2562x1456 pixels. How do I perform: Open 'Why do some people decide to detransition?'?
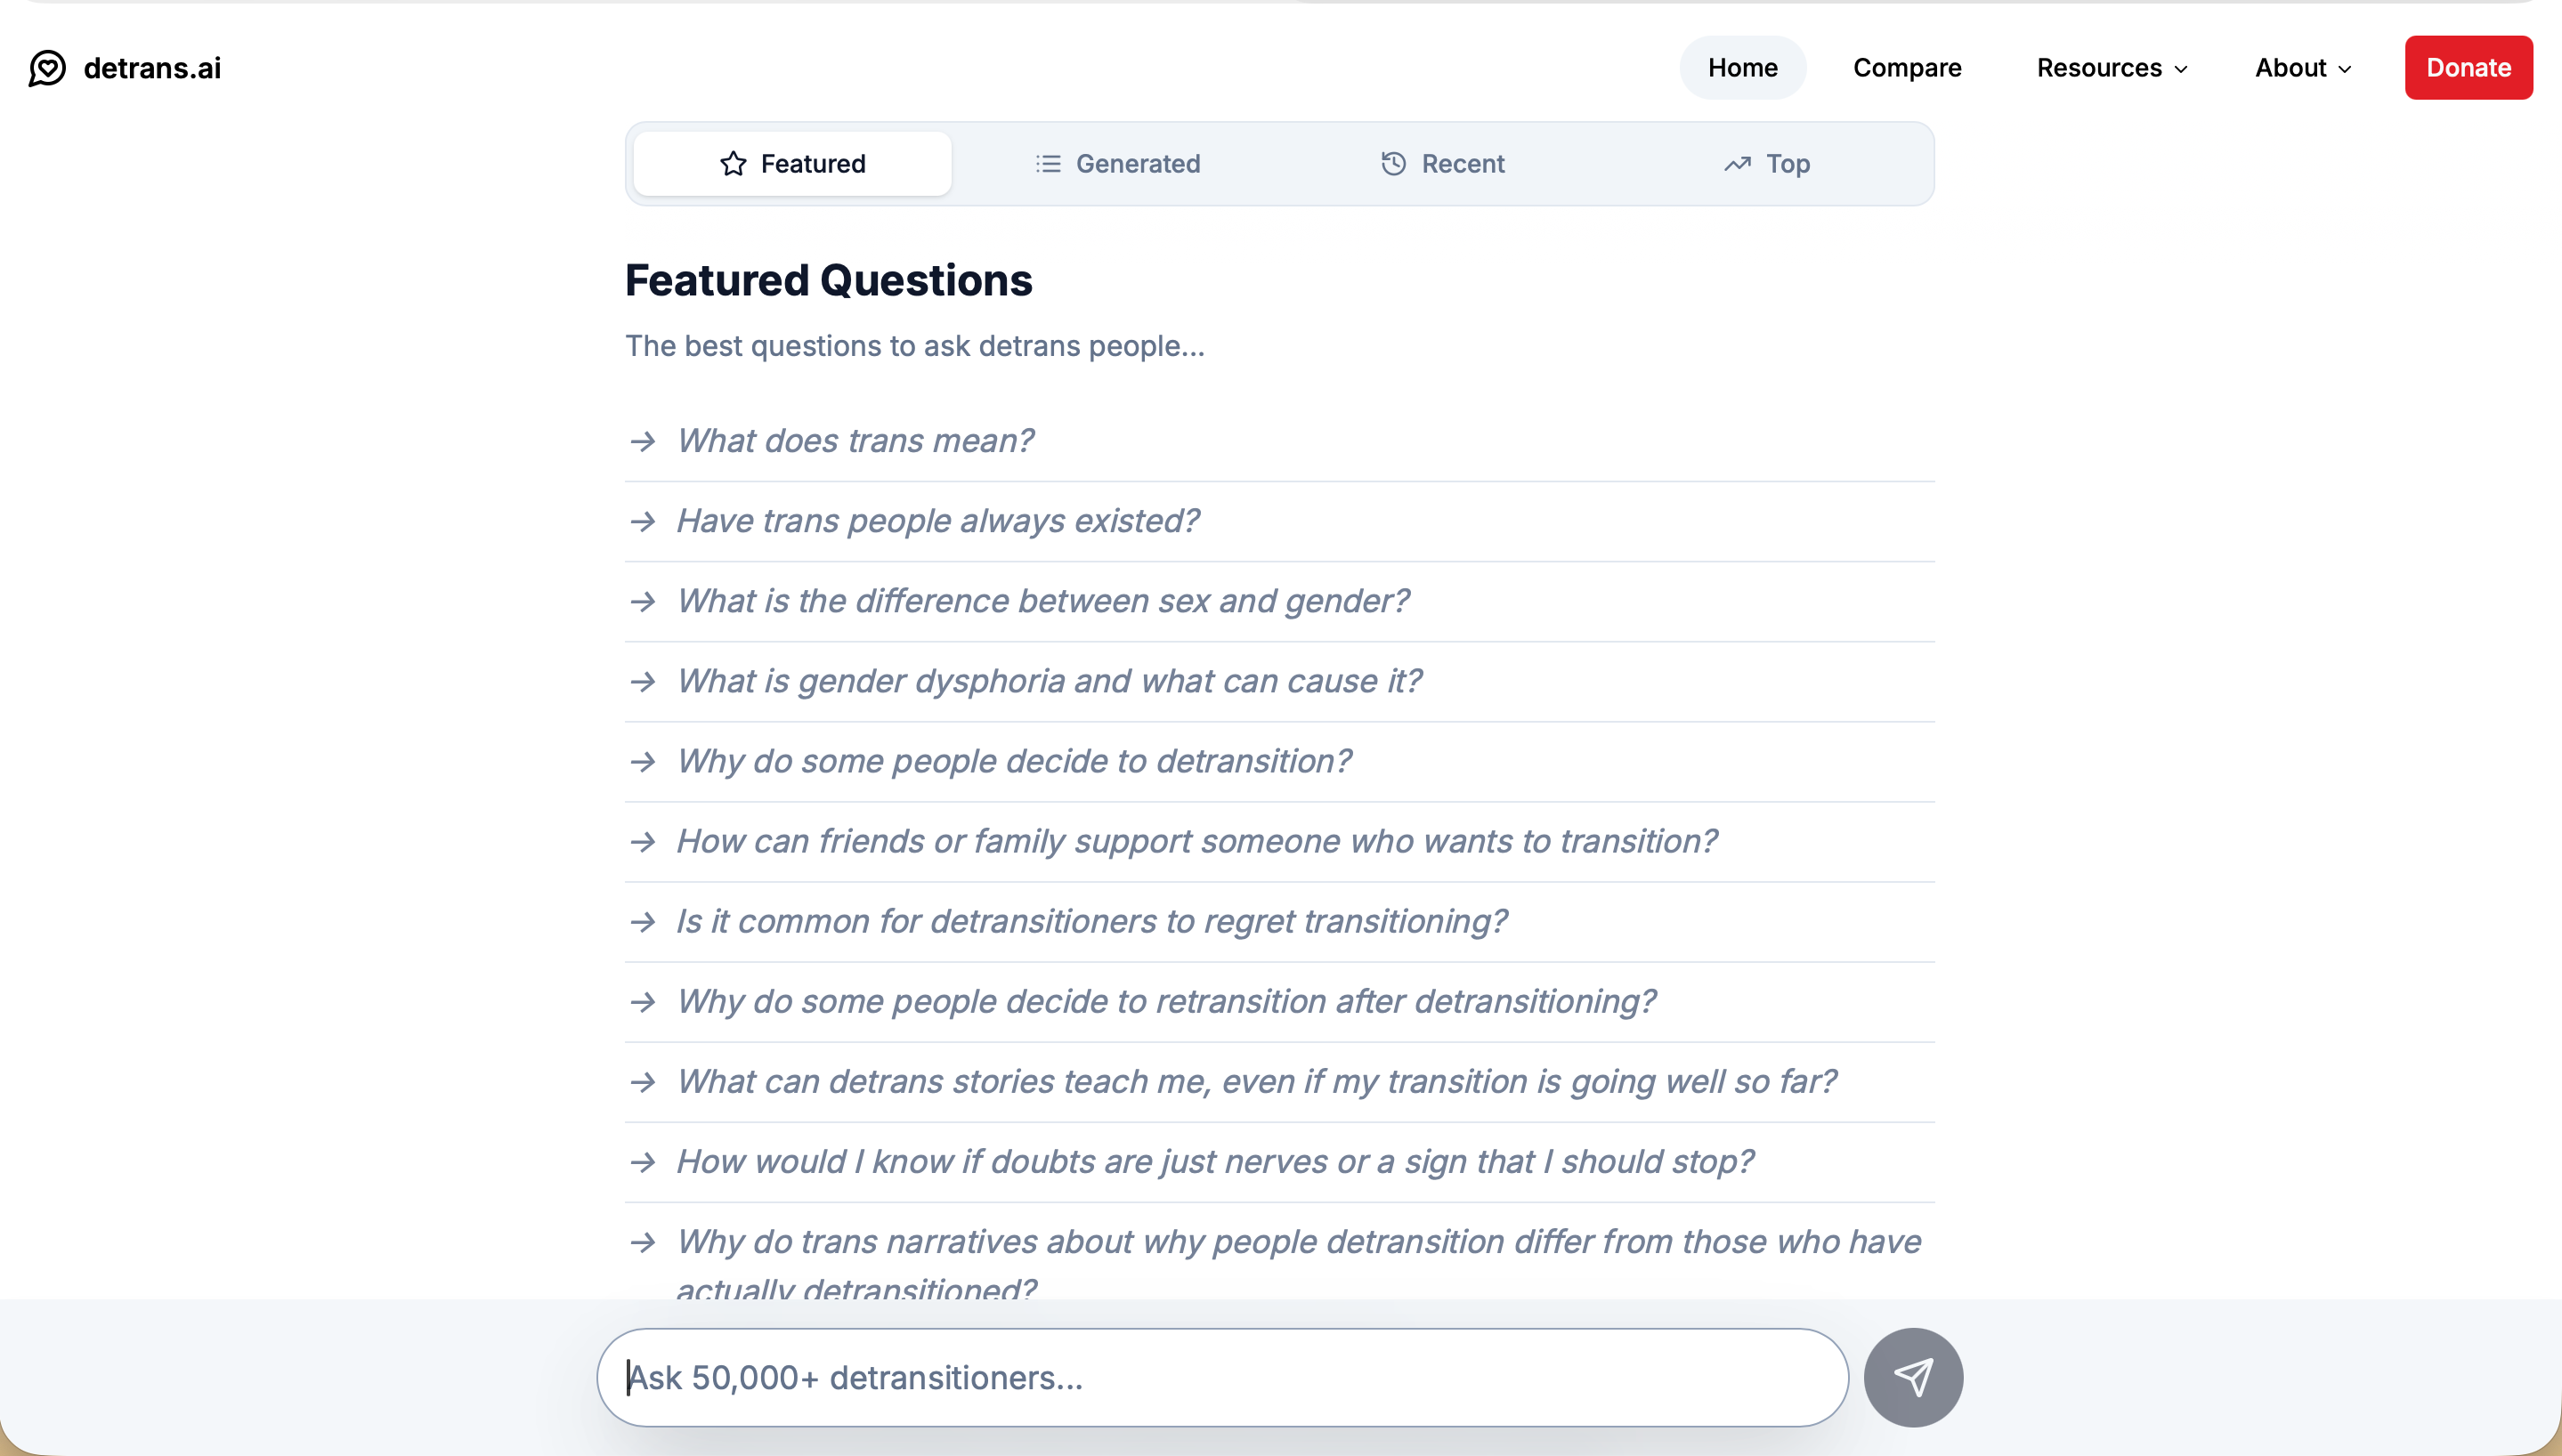1014,761
